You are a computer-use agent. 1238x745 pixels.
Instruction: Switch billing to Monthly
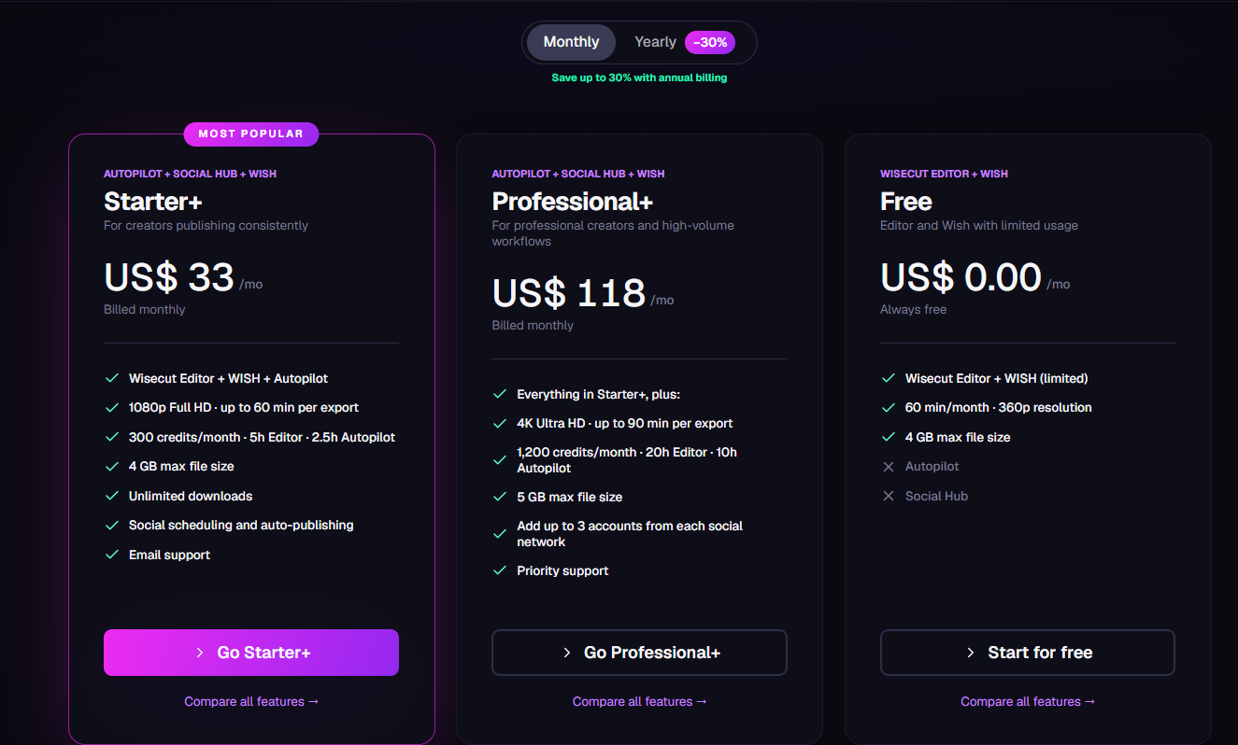click(x=571, y=42)
